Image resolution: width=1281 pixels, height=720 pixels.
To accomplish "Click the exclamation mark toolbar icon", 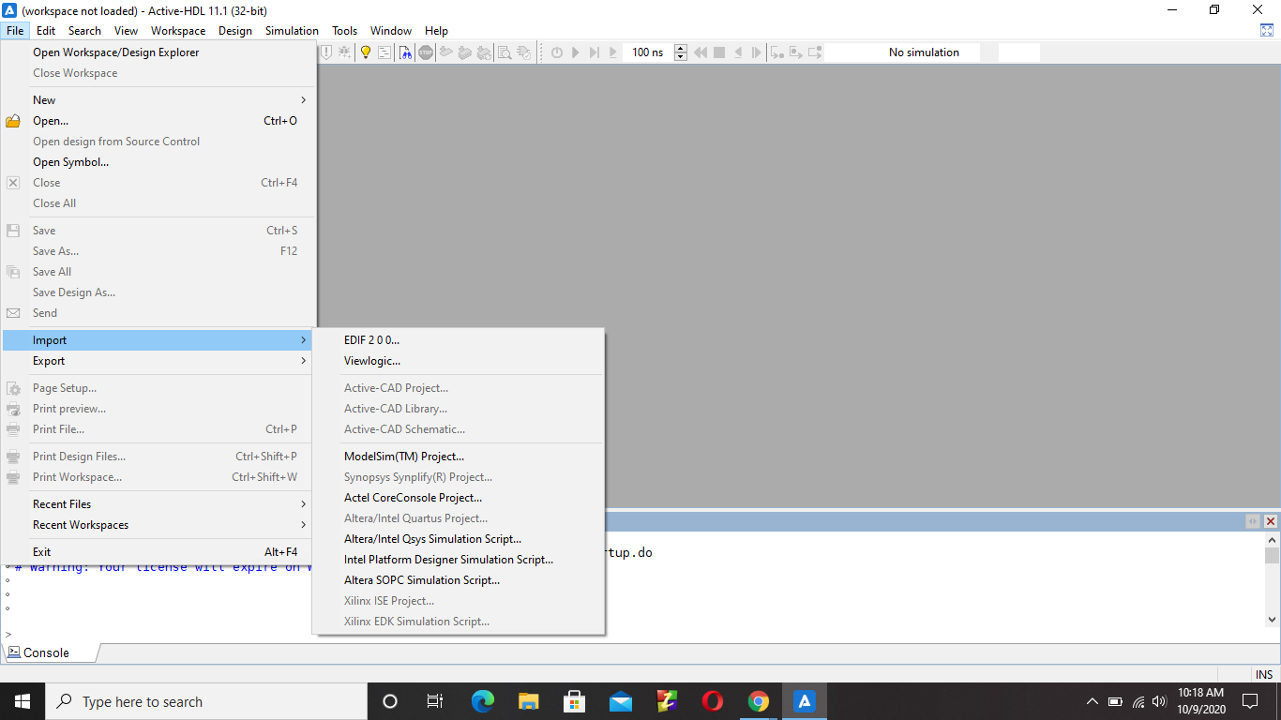I will pos(326,52).
